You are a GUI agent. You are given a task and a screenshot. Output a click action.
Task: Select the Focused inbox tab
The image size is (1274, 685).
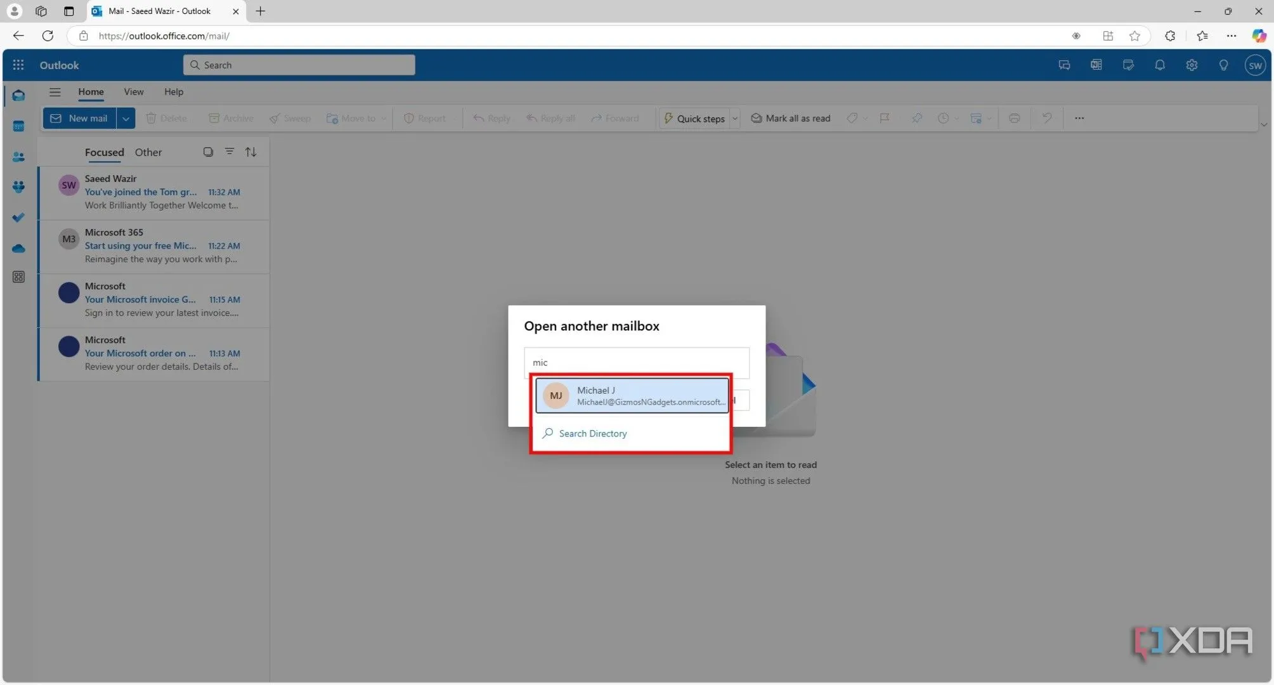tap(104, 152)
